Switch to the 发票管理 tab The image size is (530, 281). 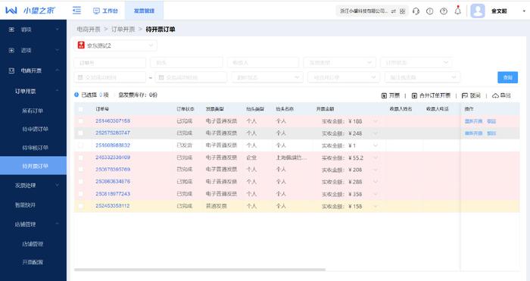tap(144, 11)
